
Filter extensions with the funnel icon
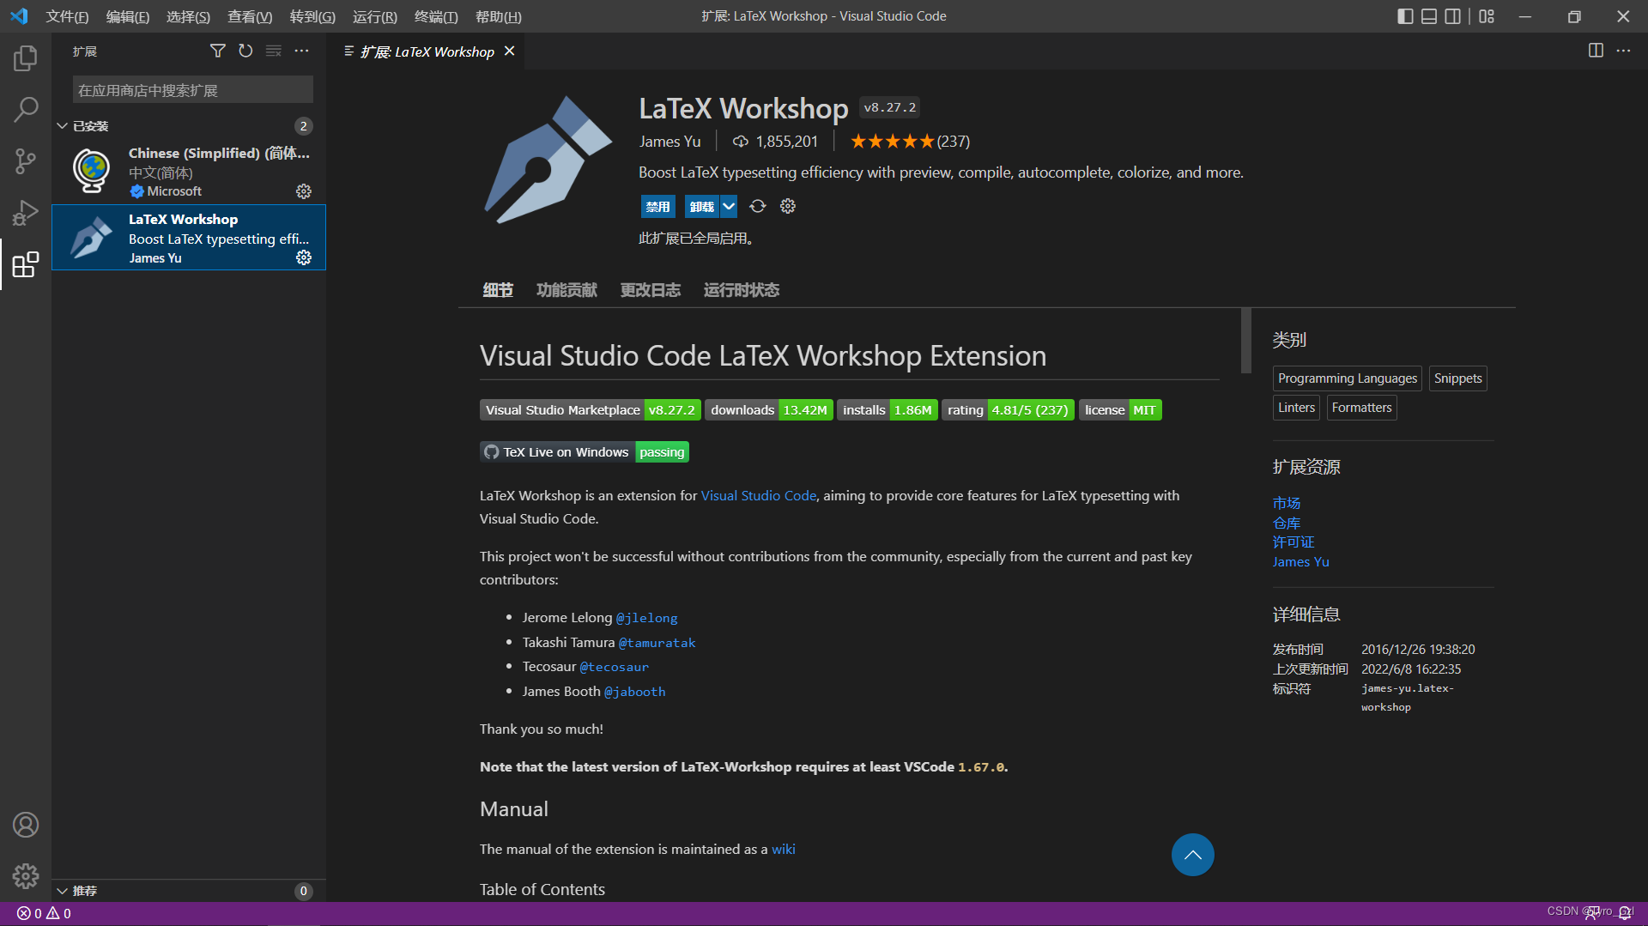(x=218, y=51)
